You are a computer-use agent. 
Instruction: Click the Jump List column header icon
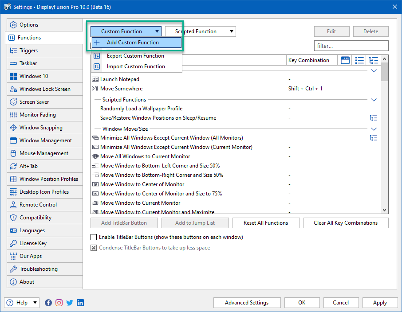[x=359, y=60]
